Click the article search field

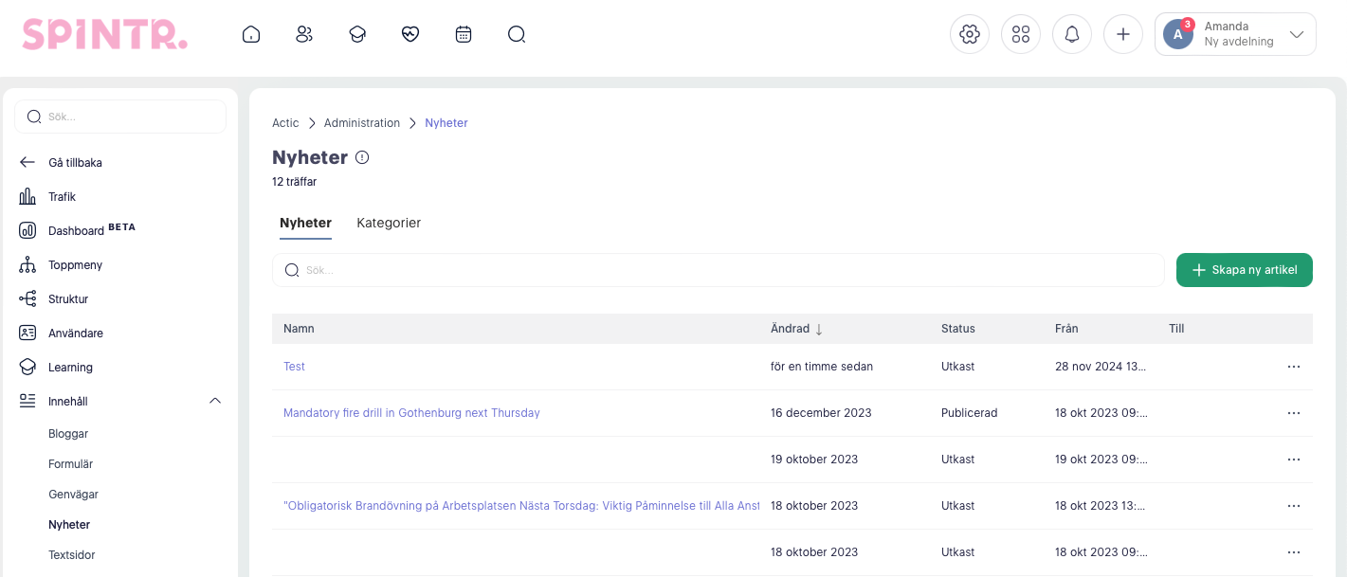[718, 270]
